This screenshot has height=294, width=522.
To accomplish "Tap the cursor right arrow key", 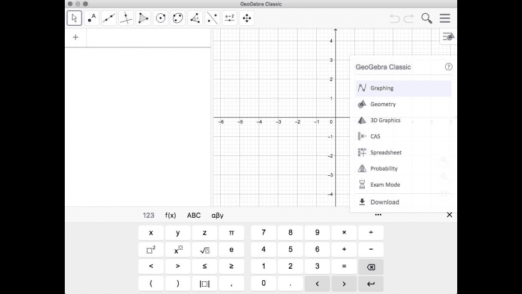I will [344, 284].
